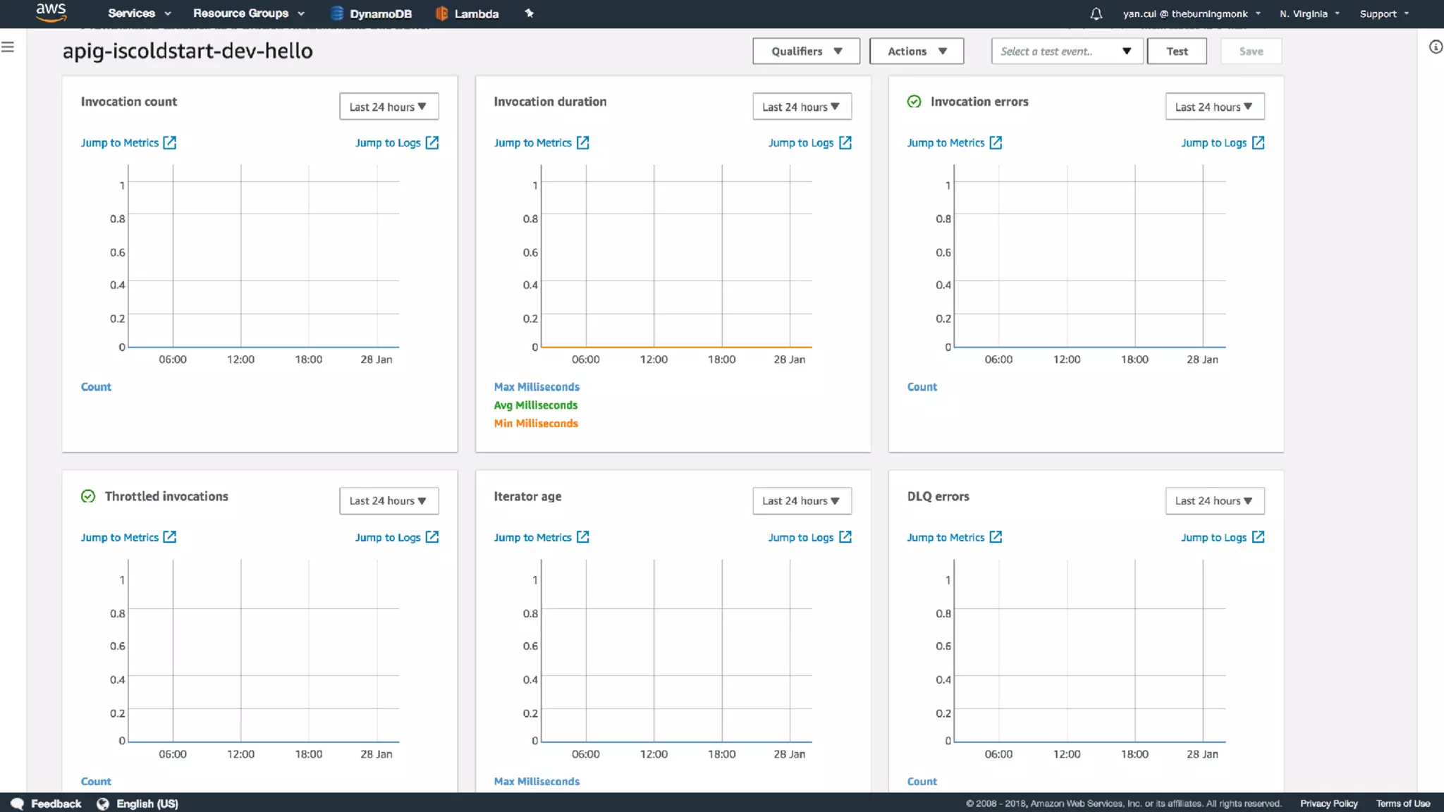This screenshot has width=1444, height=812.
Task: Toggle the Min Milliseconds legend series
Action: 535,424
